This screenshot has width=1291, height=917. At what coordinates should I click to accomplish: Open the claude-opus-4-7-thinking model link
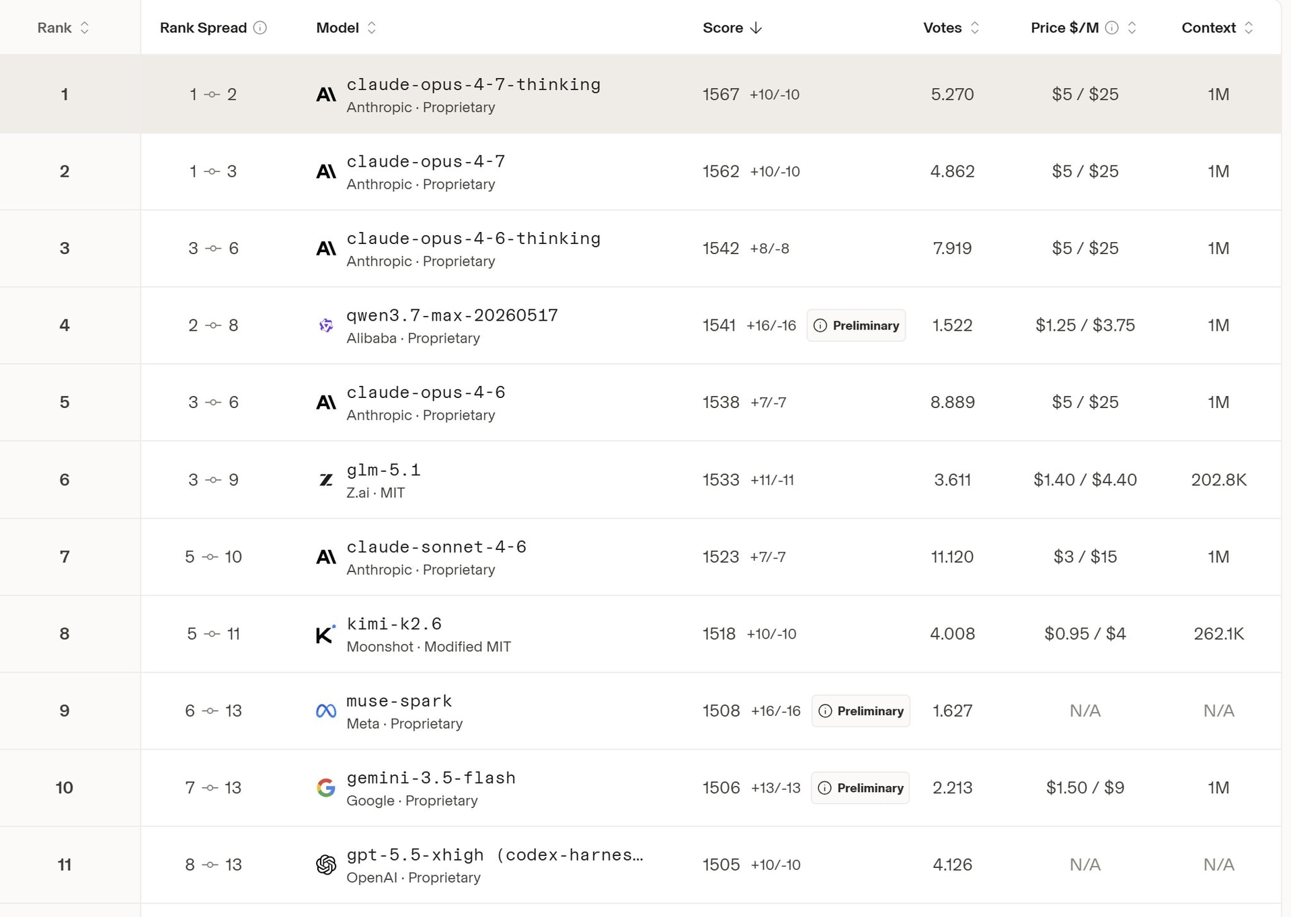coord(473,85)
